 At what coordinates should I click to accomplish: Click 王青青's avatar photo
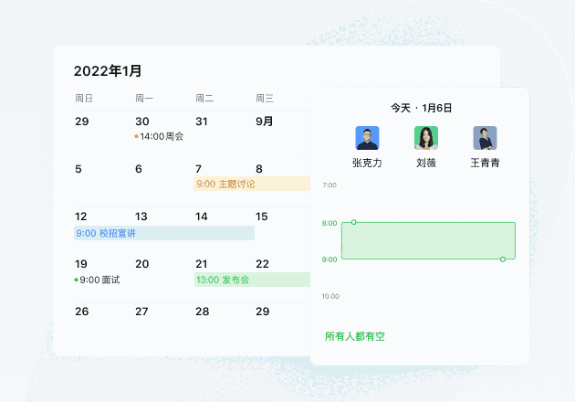coord(485,138)
